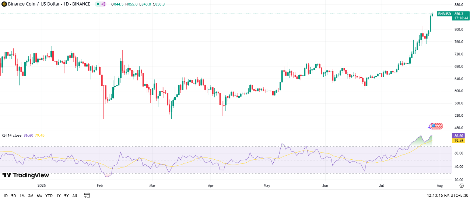Click the 560.0 price axis label
This screenshot has height=199, width=470.
click(459, 103)
